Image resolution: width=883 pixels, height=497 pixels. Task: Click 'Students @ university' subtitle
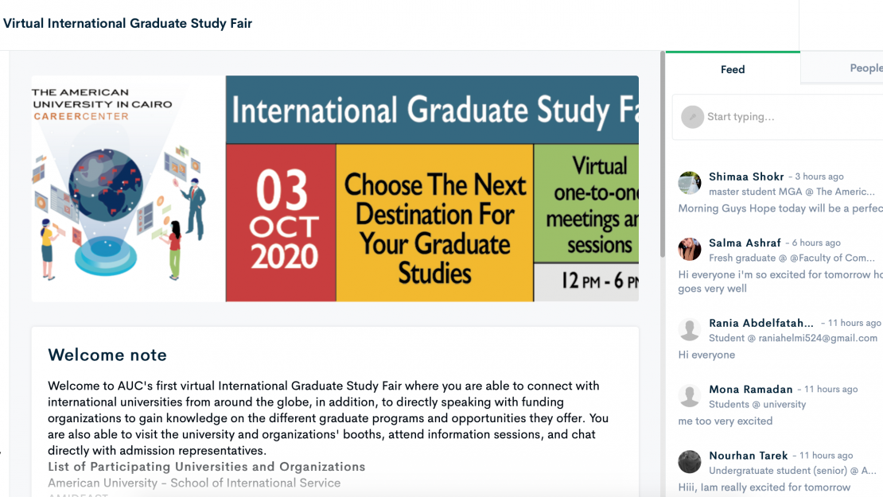pyautogui.click(x=757, y=404)
